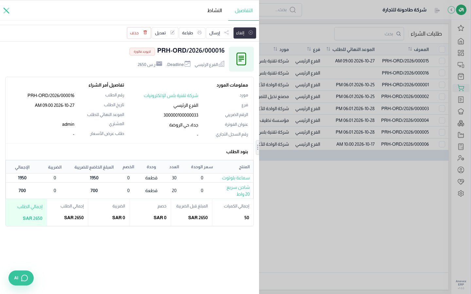Sort by مورد column arrows
Viewport: 471px width, 294px height.
coord(275,49)
